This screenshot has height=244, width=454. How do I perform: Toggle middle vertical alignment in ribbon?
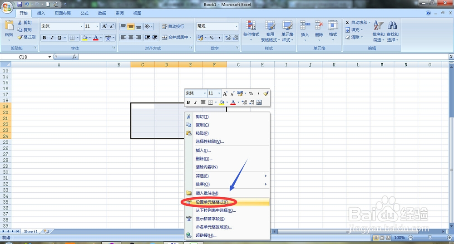click(x=131, y=26)
